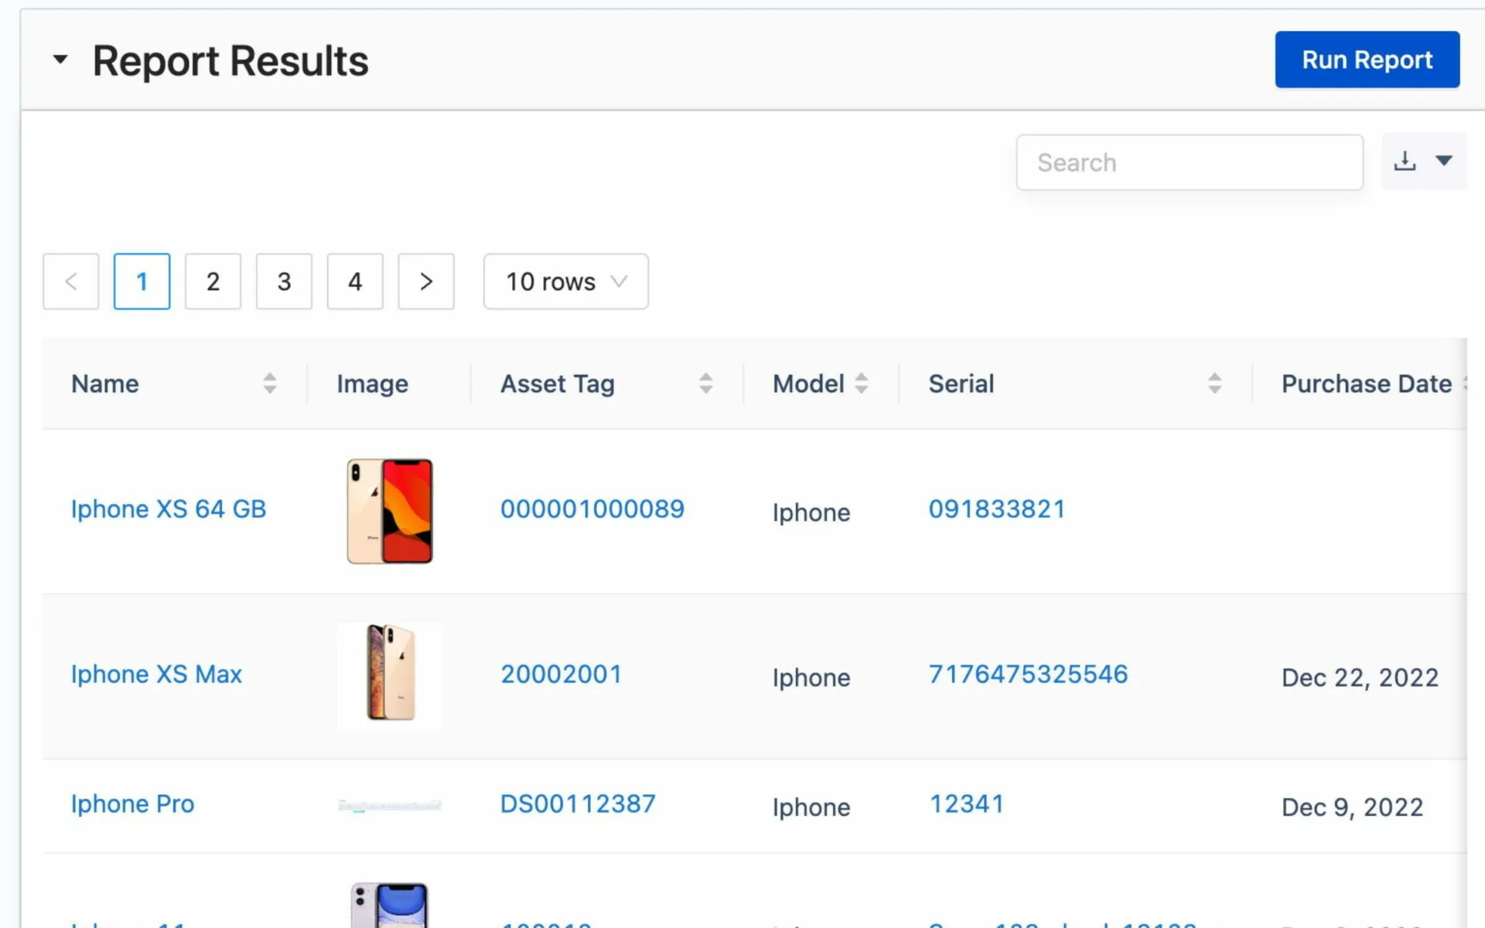Viewport: 1485px width, 928px height.
Task: Open asset tag 20002001
Action: click(562, 674)
